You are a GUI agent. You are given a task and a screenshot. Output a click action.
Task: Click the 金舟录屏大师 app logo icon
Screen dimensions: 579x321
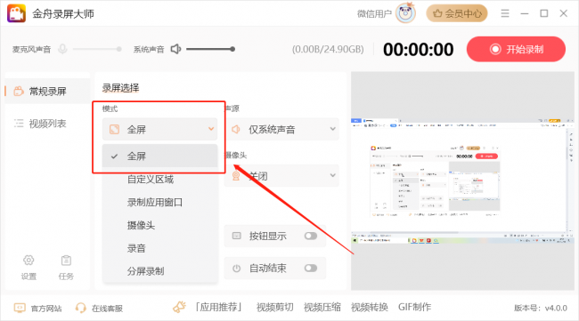click(x=16, y=13)
